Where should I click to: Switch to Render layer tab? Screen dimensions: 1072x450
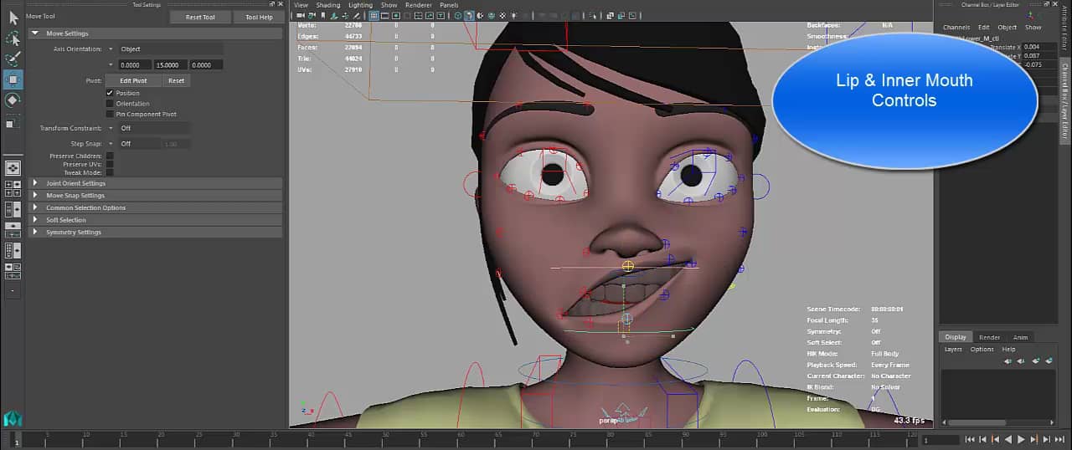(990, 337)
